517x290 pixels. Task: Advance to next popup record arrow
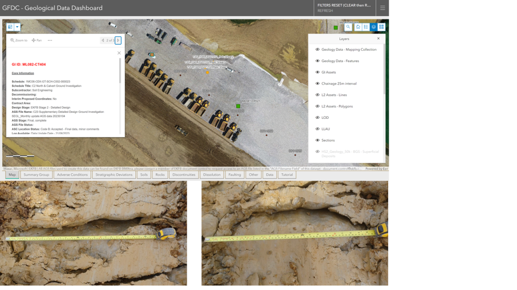pyautogui.click(x=118, y=40)
